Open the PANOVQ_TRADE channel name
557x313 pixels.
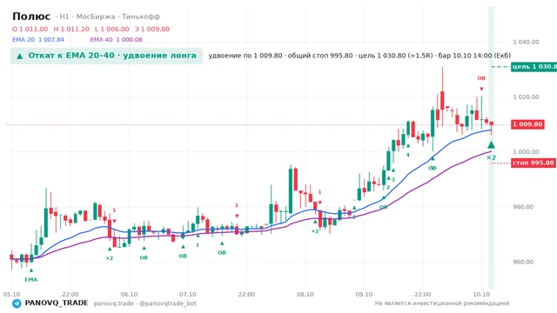point(57,303)
